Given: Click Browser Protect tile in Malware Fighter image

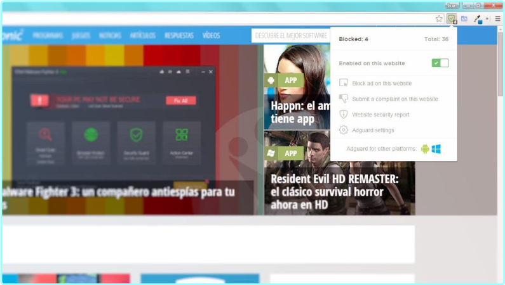Looking at the screenshot, I should pos(91,143).
